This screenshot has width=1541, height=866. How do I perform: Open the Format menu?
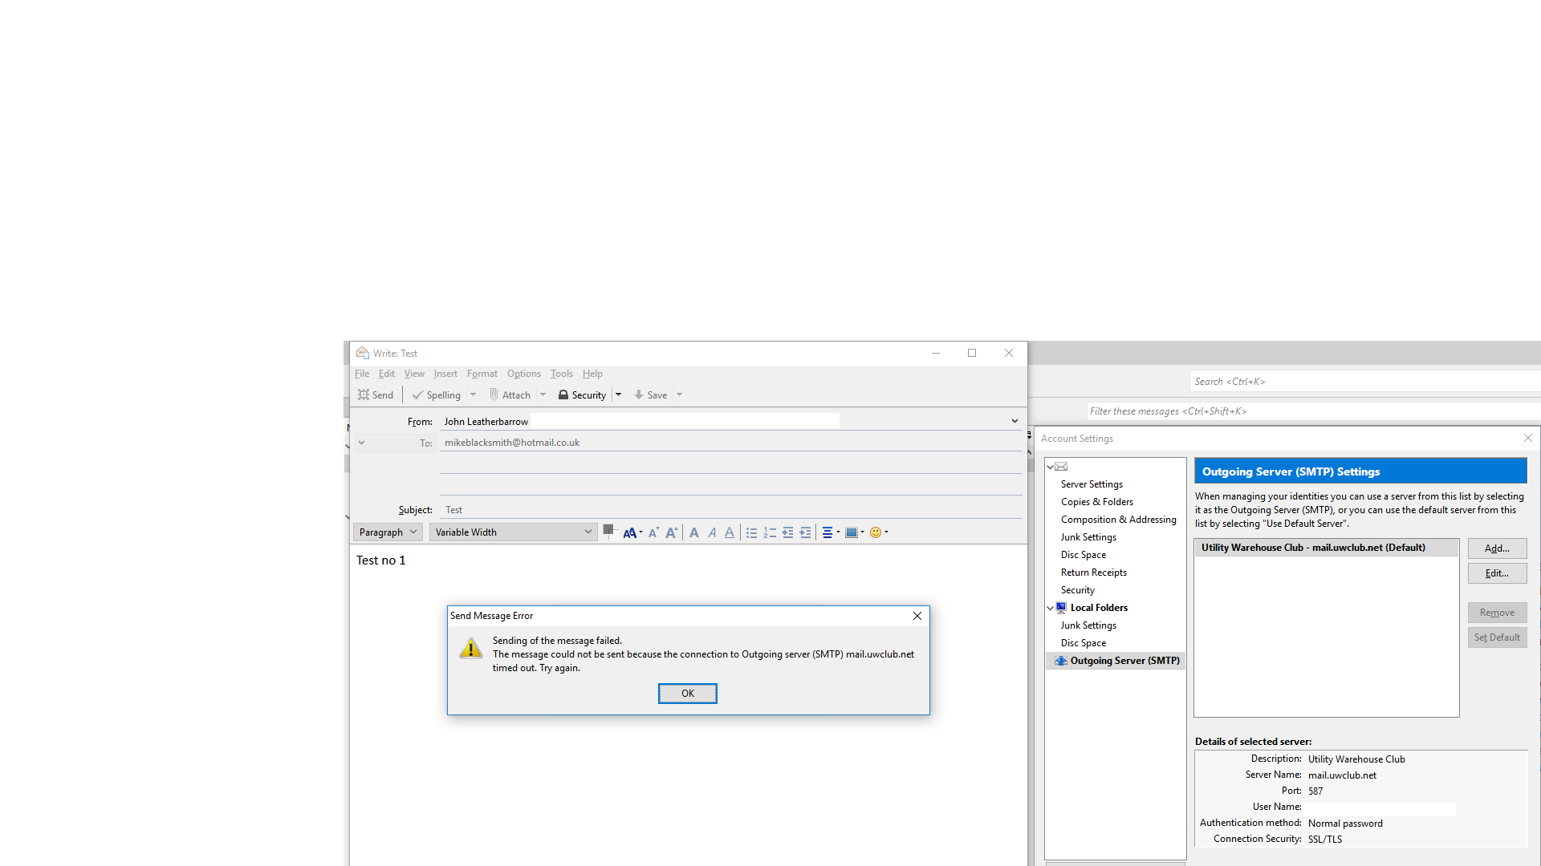(x=482, y=373)
